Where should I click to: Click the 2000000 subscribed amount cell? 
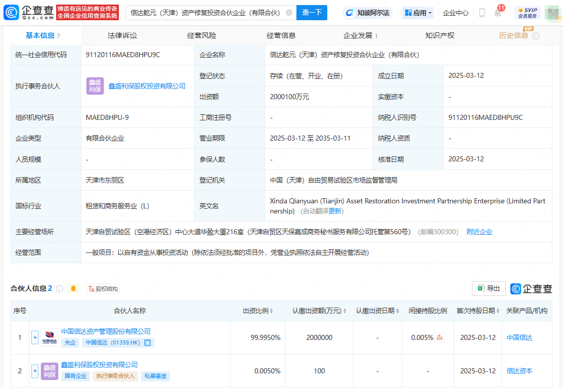319,337
